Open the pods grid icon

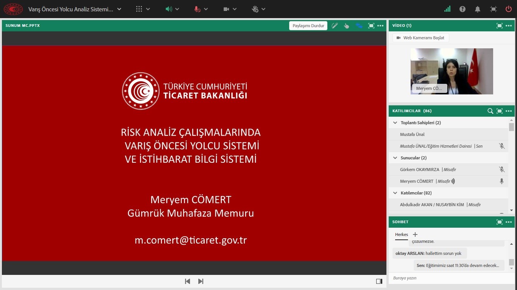[139, 9]
